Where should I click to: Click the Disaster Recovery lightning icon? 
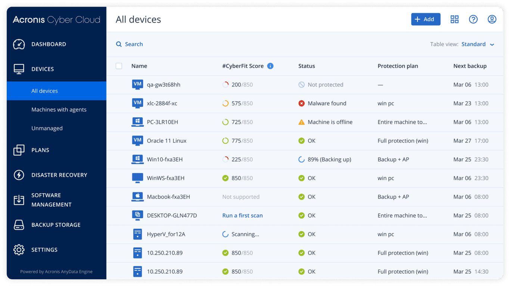coord(19,175)
